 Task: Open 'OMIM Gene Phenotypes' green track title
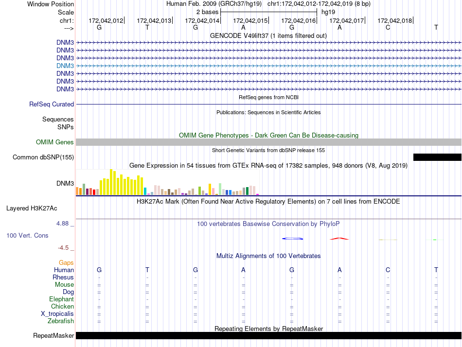(269, 135)
